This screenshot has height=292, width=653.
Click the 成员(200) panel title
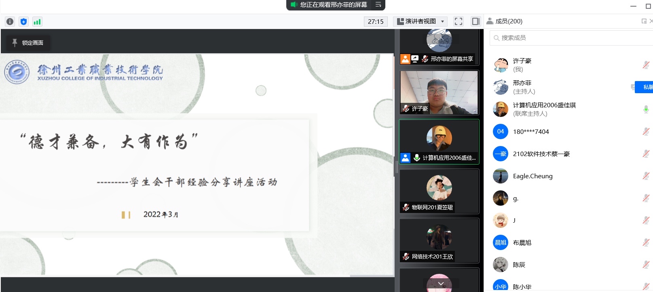[x=509, y=21]
